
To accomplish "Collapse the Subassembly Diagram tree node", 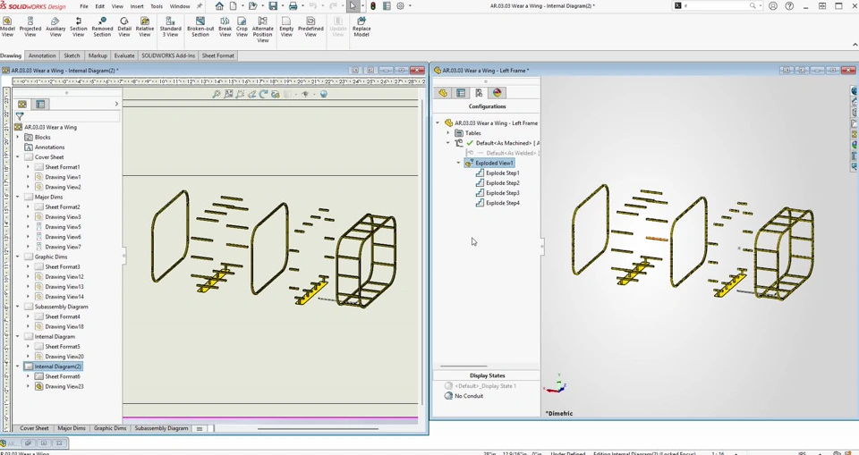I will 18,307.
